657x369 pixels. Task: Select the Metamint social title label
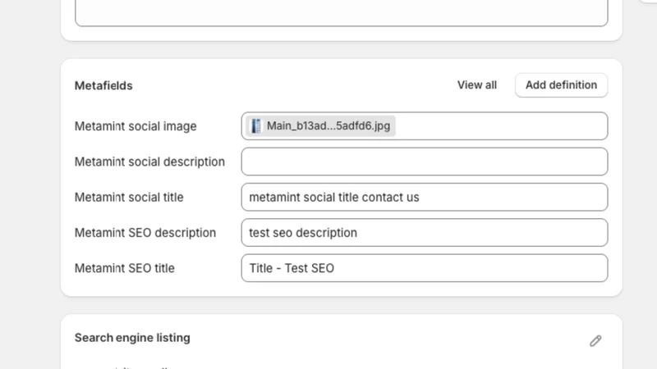[x=129, y=198]
